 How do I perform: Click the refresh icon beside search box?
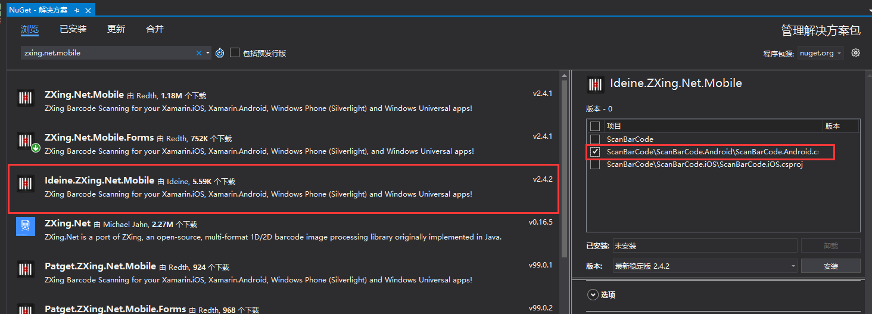point(220,53)
